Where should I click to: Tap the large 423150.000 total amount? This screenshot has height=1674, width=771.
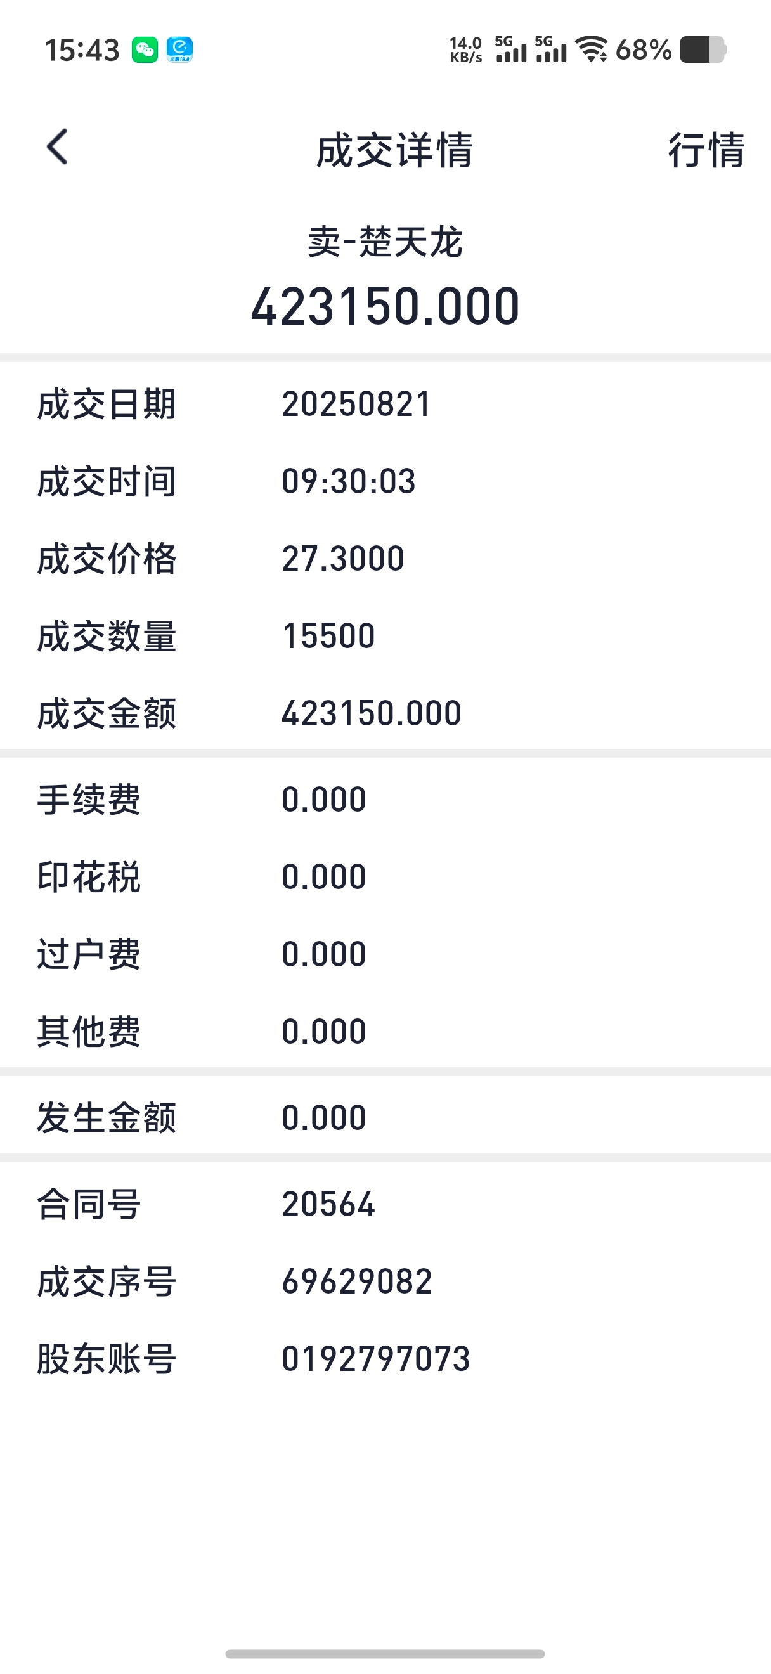(385, 306)
